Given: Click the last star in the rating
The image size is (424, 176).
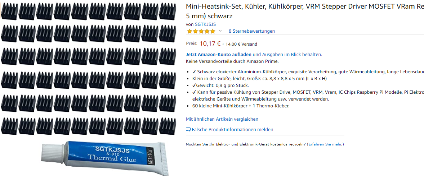Looking at the screenshot, I should point(213,31).
